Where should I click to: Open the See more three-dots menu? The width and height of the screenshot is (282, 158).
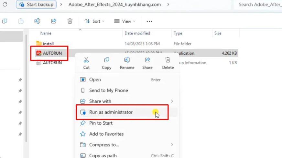click(x=149, y=21)
